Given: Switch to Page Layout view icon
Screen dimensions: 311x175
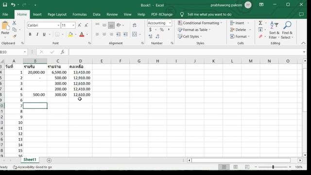Looking at the screenshot, I should 235,167.
